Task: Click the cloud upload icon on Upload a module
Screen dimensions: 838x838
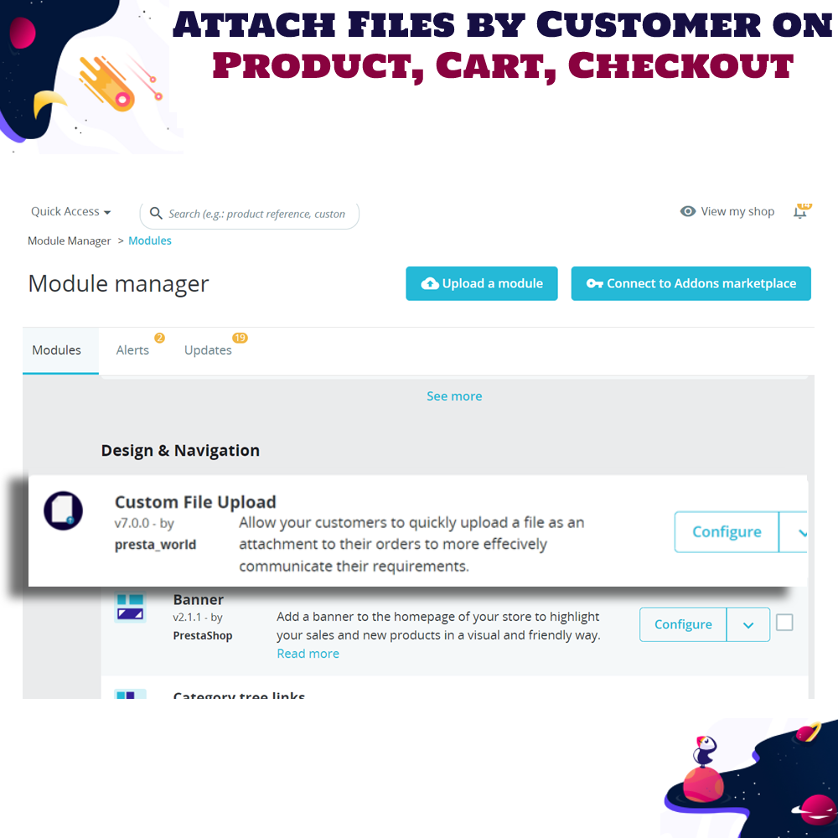Action: click(x=430, y=284)
